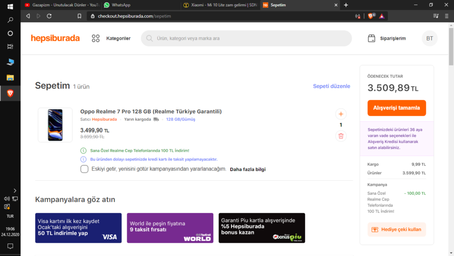Screen dimensions: 454x256
Task: Expand hidden system tray icons chevron
Action: click(15, 190)
